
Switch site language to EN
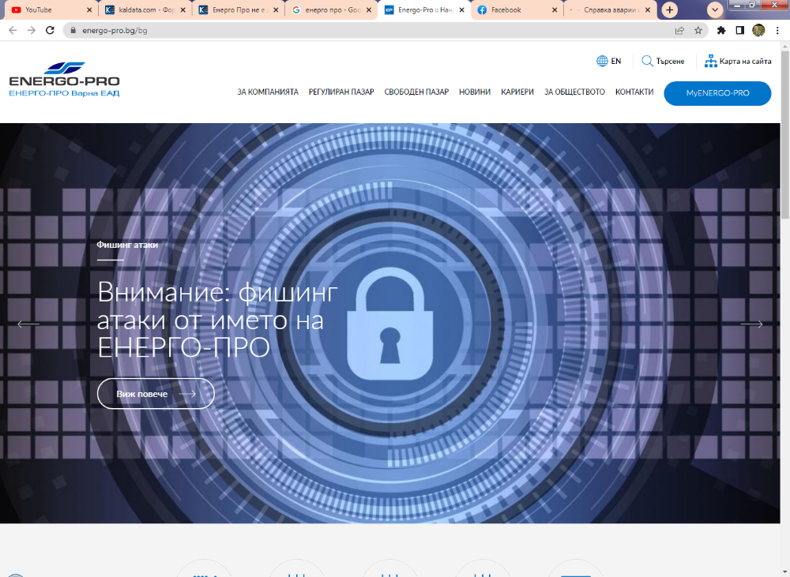pos(615,61)
